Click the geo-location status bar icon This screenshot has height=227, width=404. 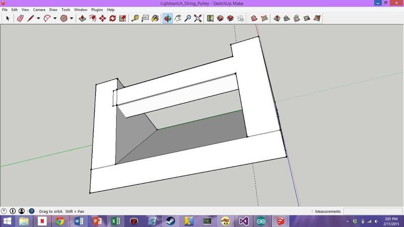4,211
